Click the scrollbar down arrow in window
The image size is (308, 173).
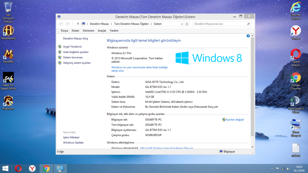(253, 147)
